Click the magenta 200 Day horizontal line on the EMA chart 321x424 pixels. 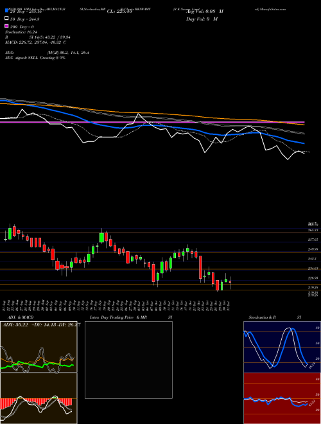[152, 122]
